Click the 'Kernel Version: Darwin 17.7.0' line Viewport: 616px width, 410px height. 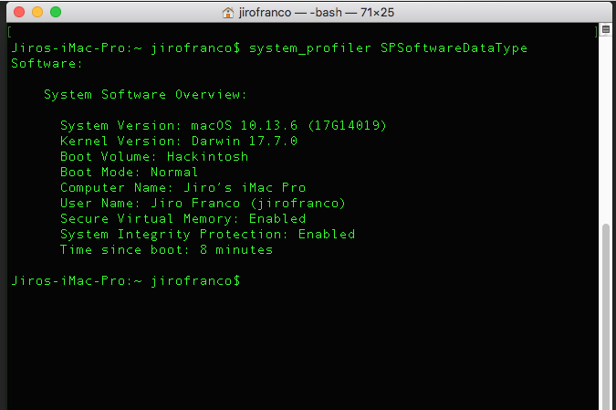pyautogui.click(x=179, y=141)
